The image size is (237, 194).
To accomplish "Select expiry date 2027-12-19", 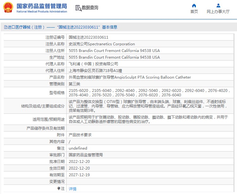I will [x=79, y=175].
